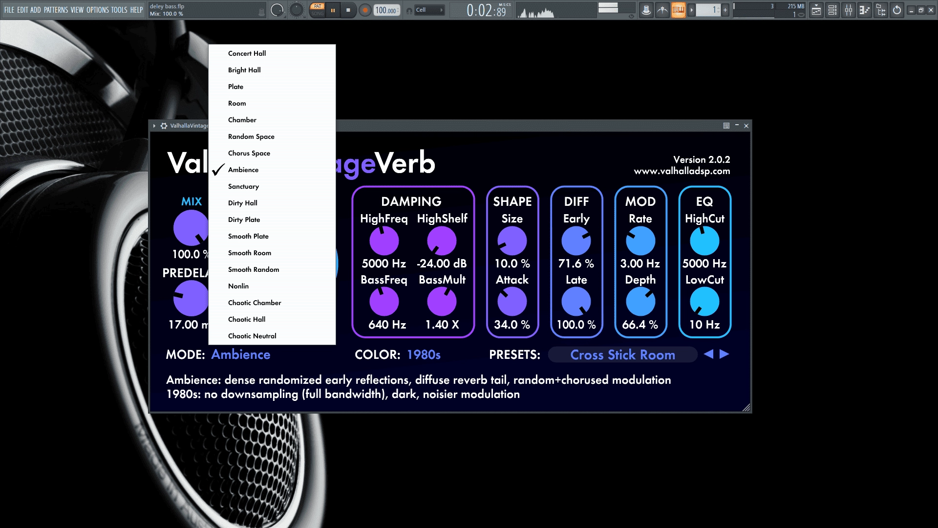The height and width of the screenshot is (528, 938).
Task: Open www.valhalladsp.com link
Action: click(x=682, y=171)
